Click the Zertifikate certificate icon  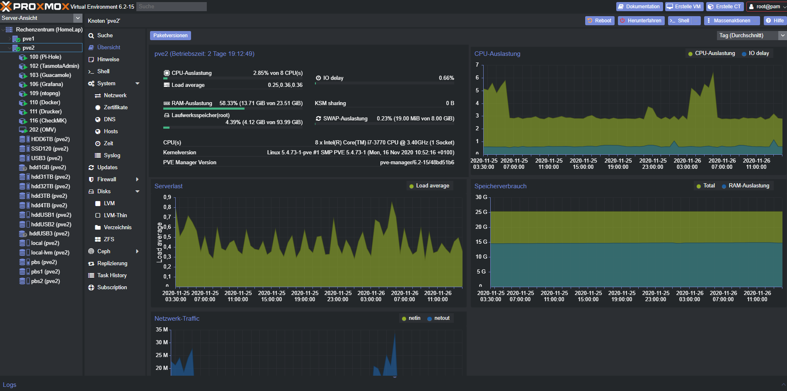[x=98, y=108]
